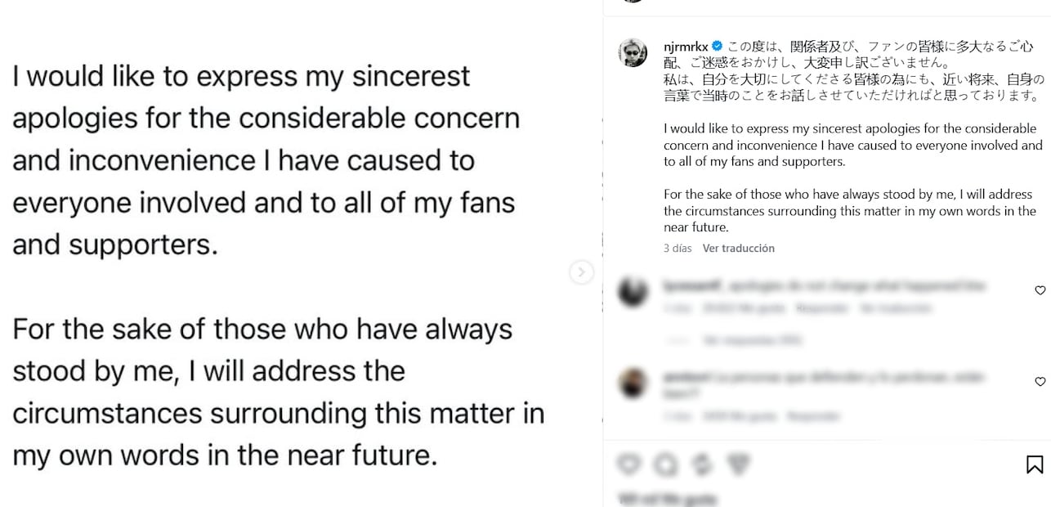Save the post with the bookmark icon

[1035, 464]
